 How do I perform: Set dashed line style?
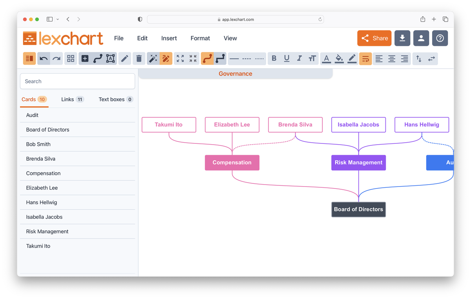247,59
